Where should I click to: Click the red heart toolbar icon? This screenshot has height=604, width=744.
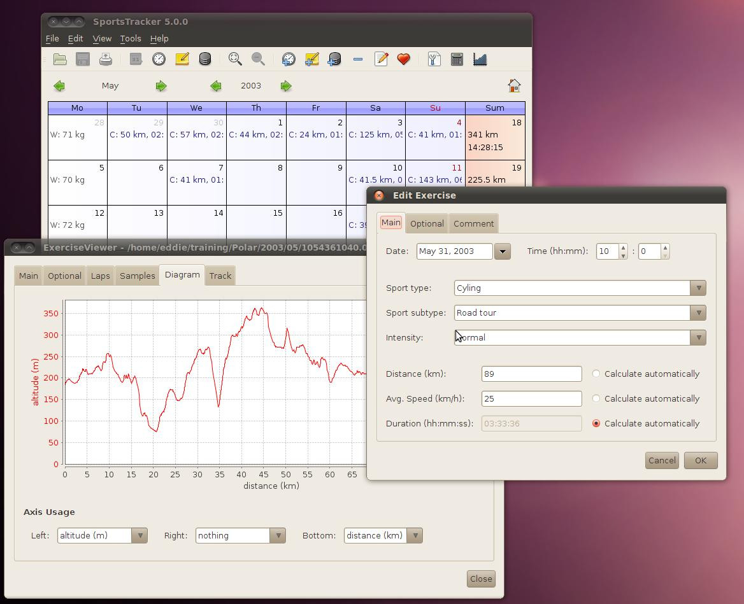tap(404, 59)
